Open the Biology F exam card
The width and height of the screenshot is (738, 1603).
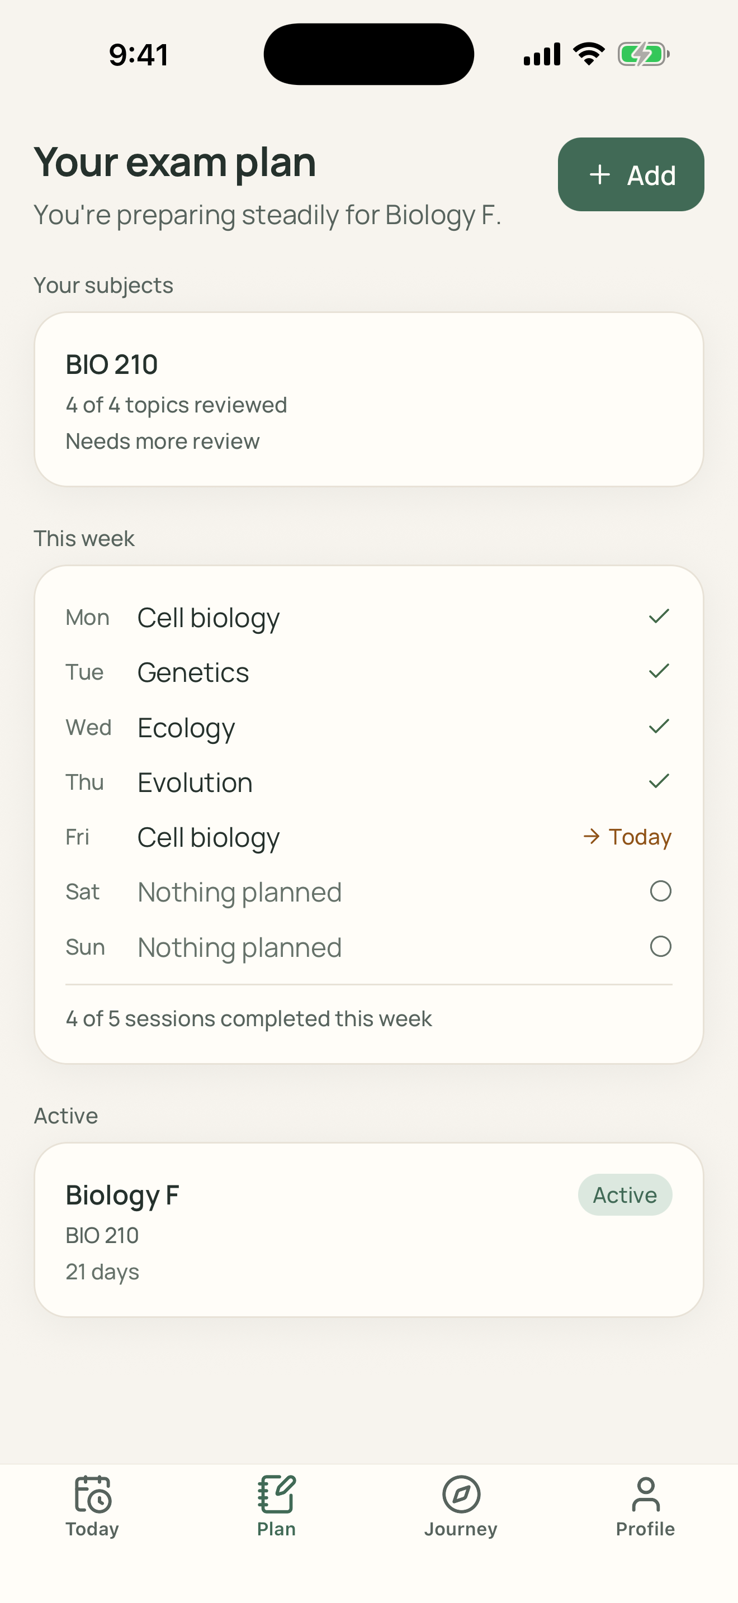(x=369, y=1230)
